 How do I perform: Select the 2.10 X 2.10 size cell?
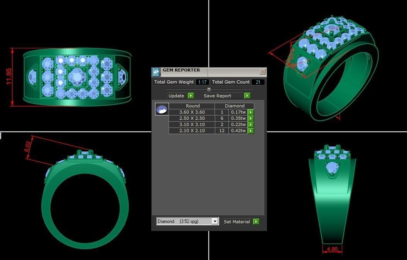tap(192, 131)
